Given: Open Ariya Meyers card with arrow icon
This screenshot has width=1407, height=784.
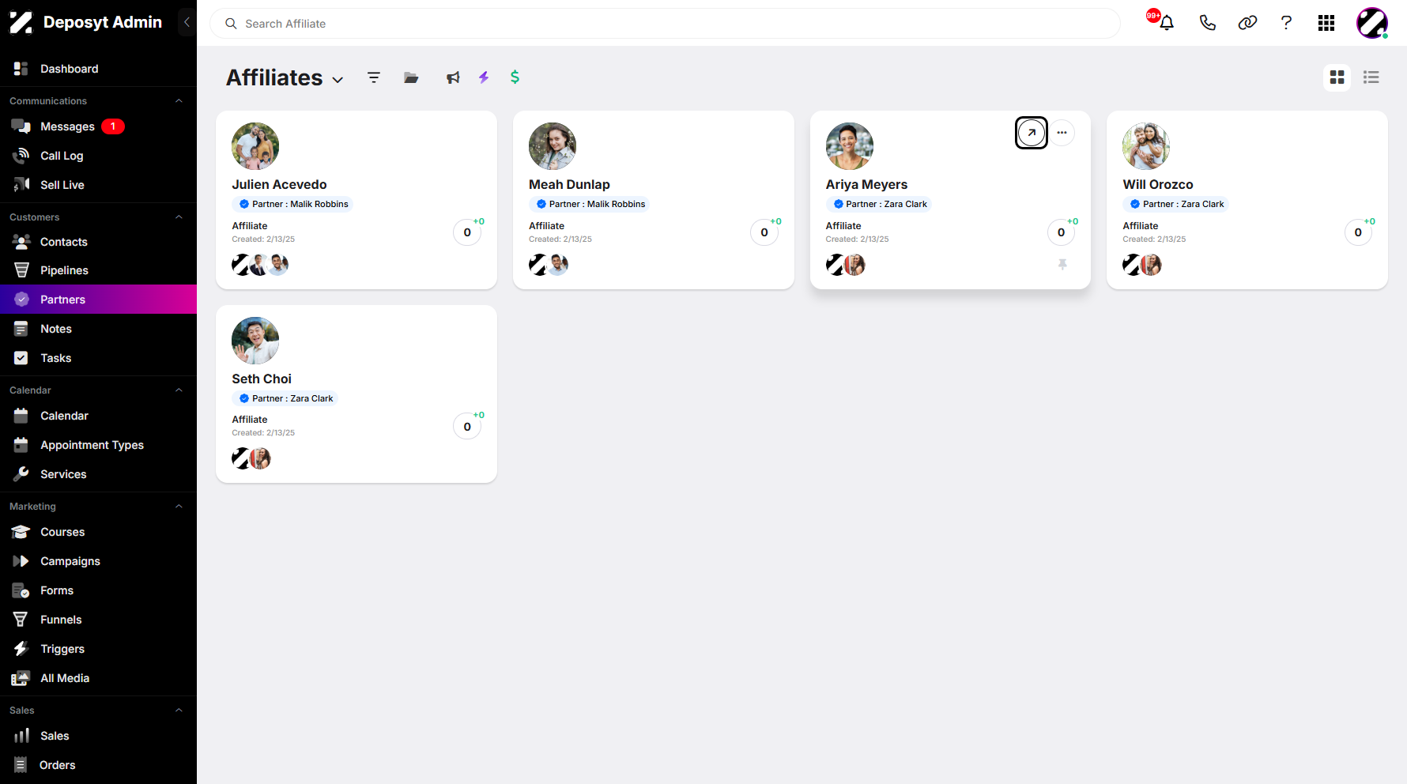Looking at the screenshot, I should point(1032,133).
